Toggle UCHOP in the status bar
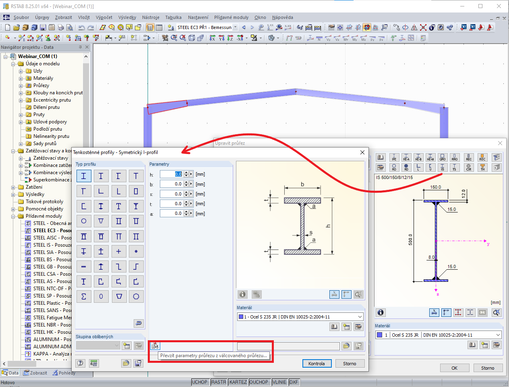Viewport: 509px width, 387px height. tap(200, 382)
